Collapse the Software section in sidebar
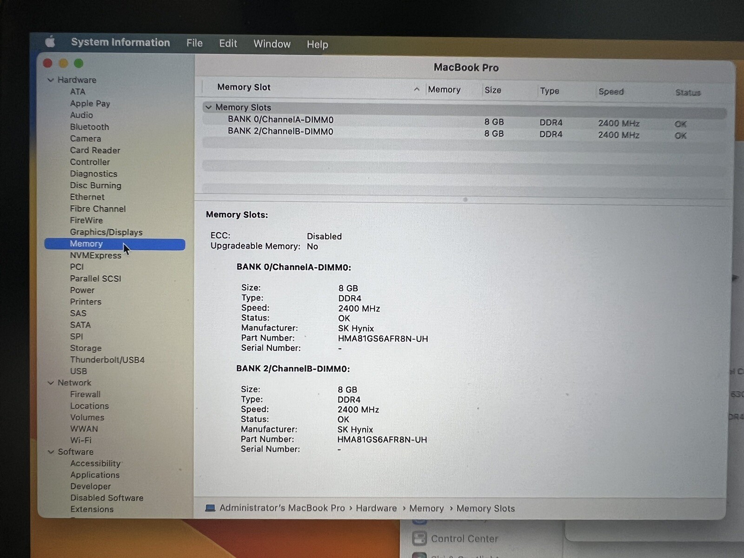The height and width of the screenshot is (558, 744). [51, 452]
